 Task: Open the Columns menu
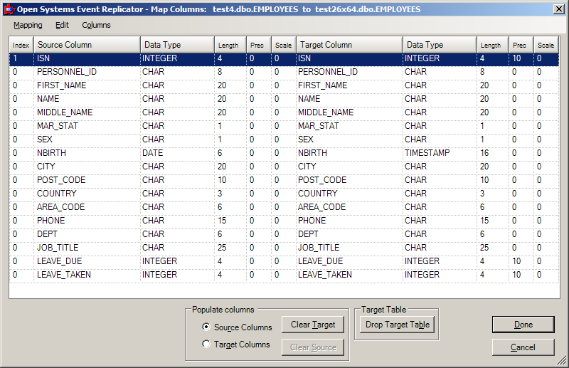(x=96, y=25)
